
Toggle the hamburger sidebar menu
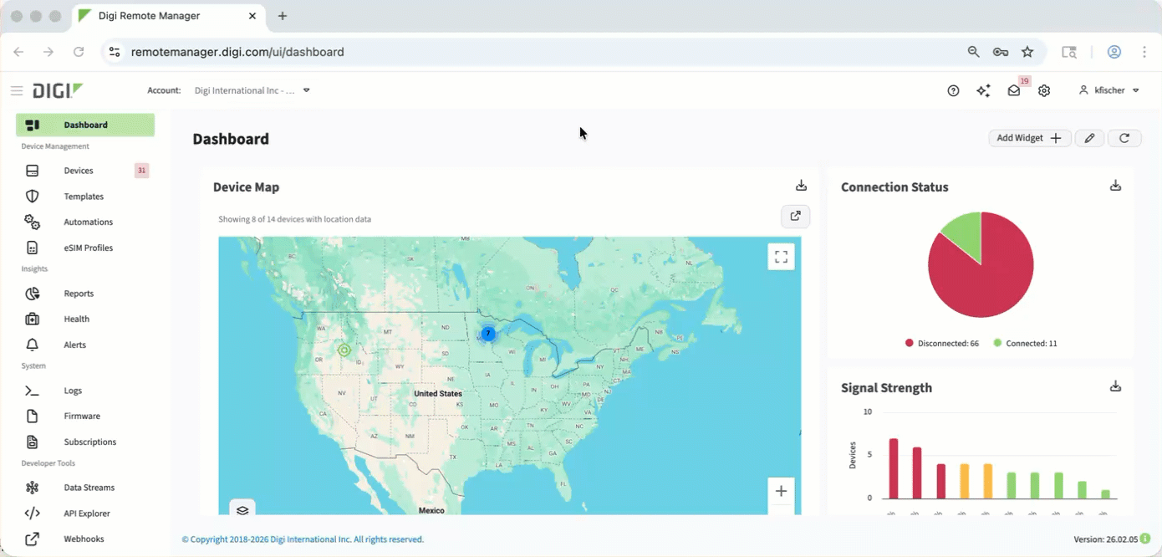tap(17, 91)
